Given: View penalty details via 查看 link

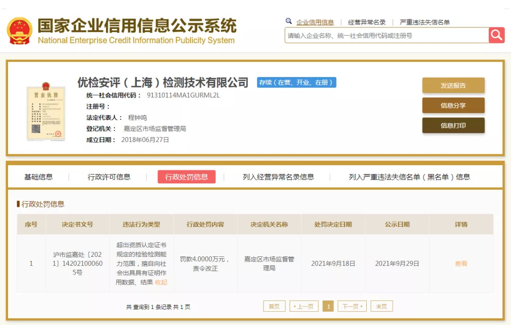Looking at the screenshot, I should pyautogui.click(x=461, y=264).
